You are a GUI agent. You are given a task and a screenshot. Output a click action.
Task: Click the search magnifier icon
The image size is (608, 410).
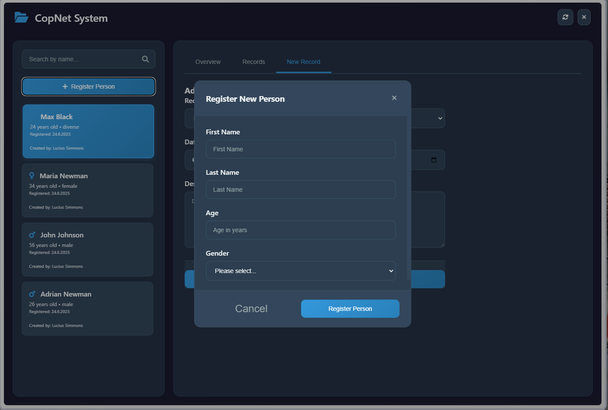(x=145, y=59)
